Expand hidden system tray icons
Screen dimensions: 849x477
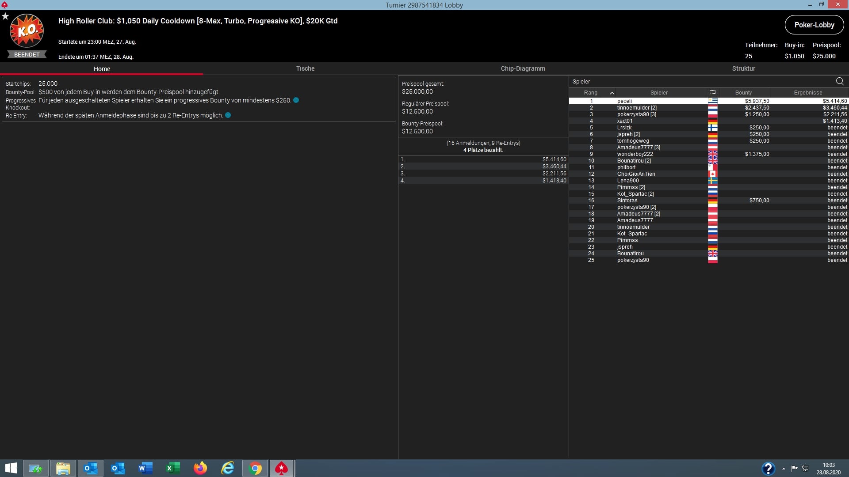[784, 469]
